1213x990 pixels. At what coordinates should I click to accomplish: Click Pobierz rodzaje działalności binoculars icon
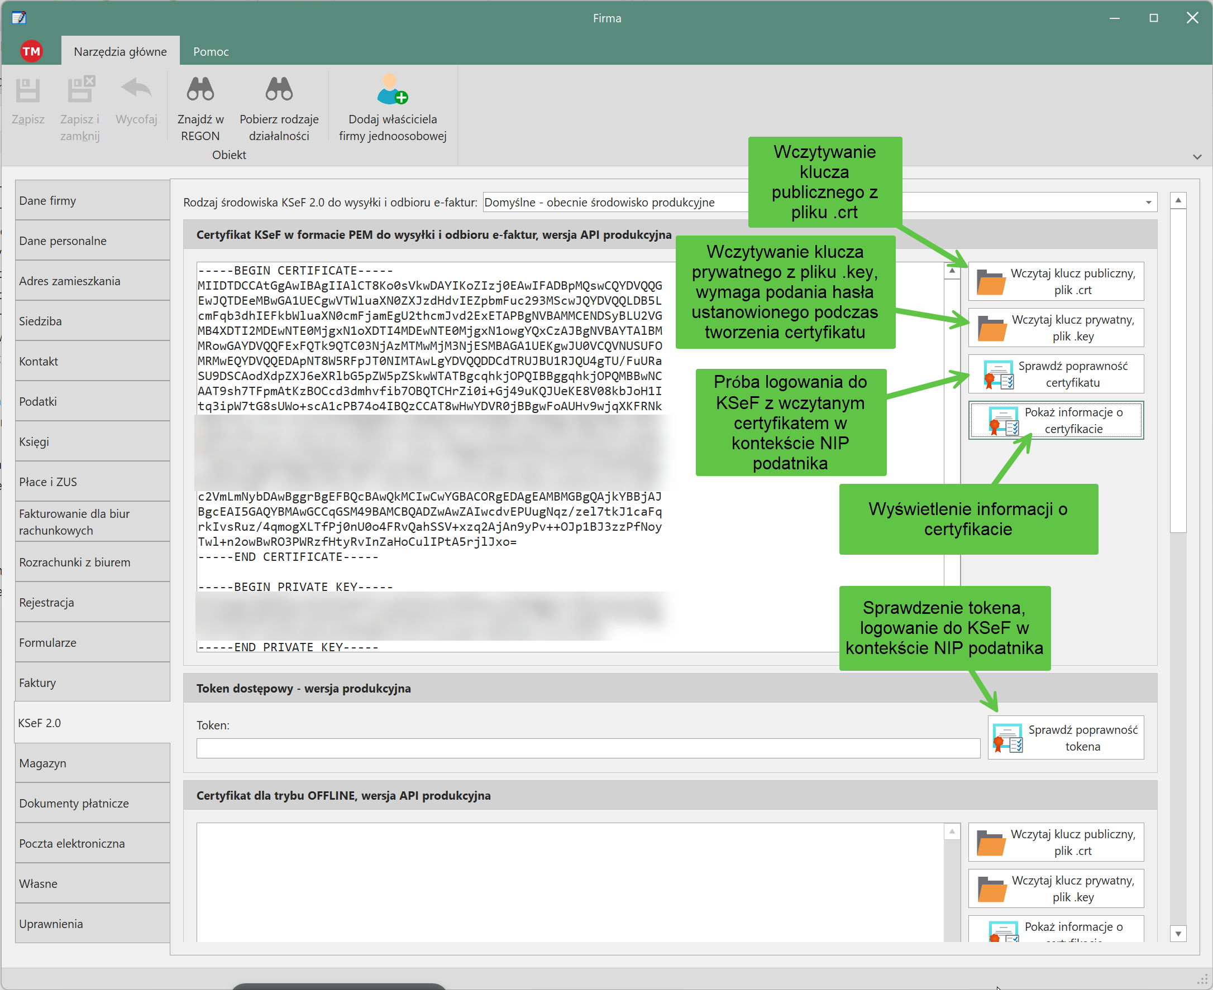pos(279,89)
